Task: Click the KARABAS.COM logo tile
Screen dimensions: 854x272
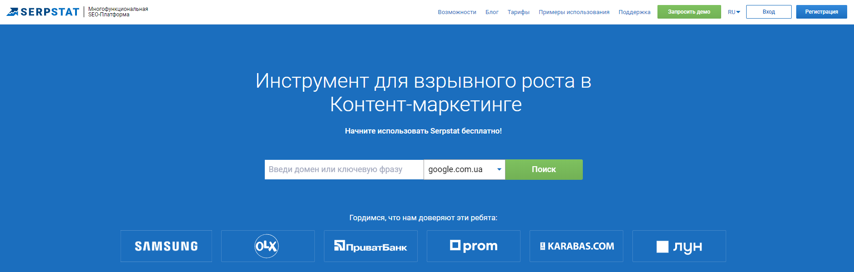Action: (576, 246)
